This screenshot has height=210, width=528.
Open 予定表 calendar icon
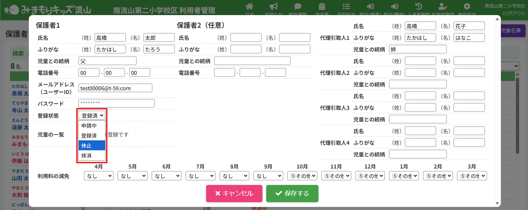click(x=322, y=7)
